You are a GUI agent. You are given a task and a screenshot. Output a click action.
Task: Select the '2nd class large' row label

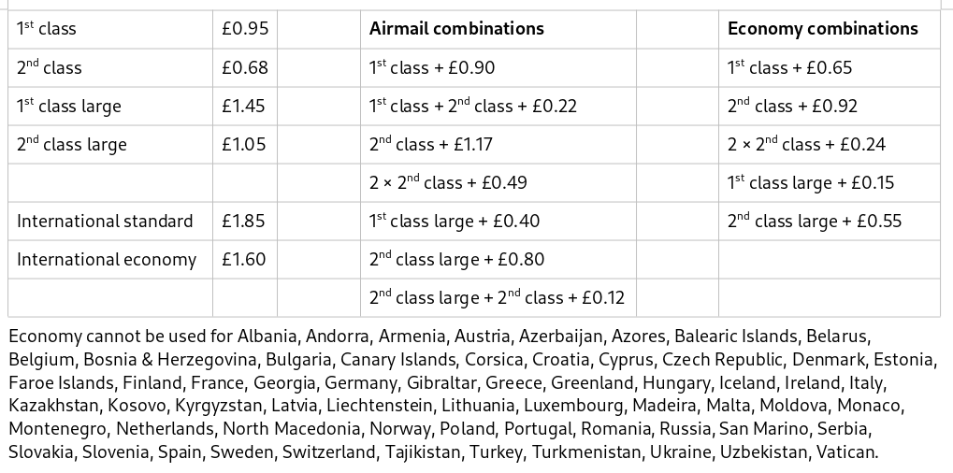click(72, 145)
